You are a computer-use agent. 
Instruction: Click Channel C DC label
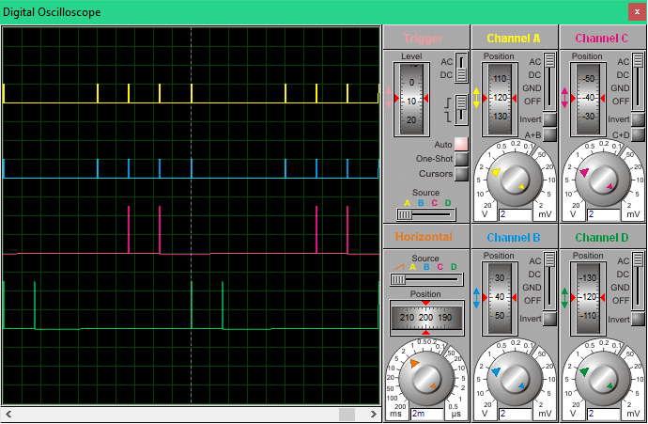(623, 75)
